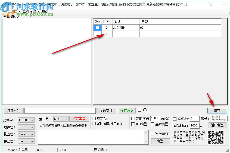Maximize the COMHelper window
This screenshot has width=230, height=153.
click(211, 4)
